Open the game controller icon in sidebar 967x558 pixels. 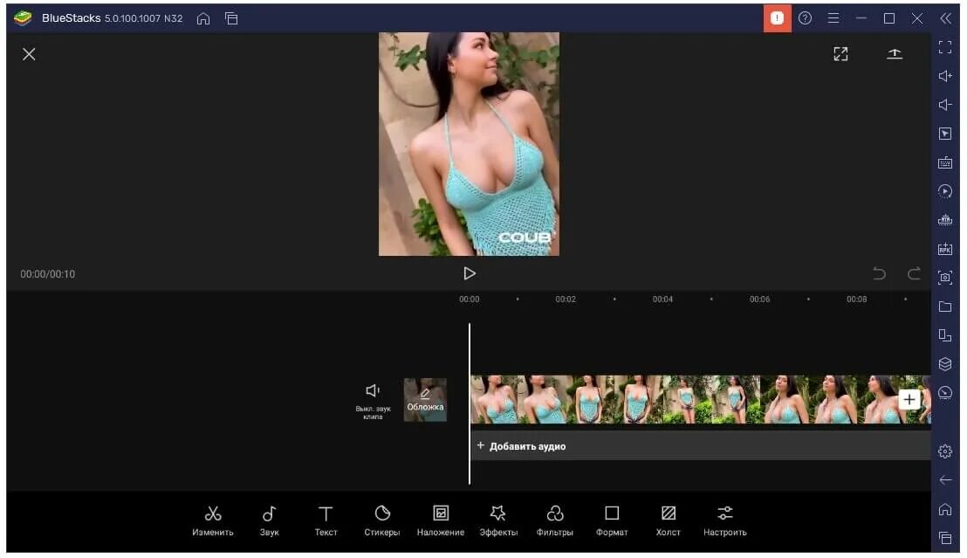click(x=945, y=220)
